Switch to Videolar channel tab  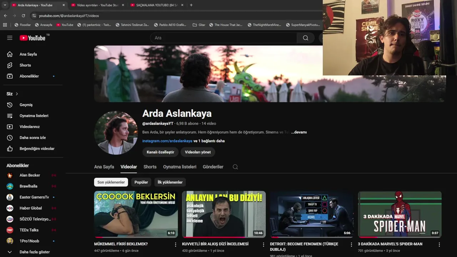[x=129, y=167]
